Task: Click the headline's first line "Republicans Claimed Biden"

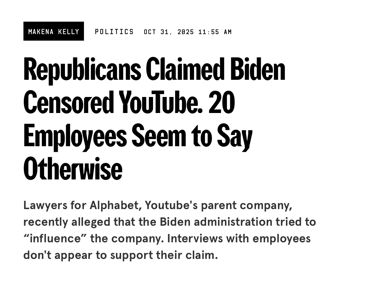Action: (154, 69)
